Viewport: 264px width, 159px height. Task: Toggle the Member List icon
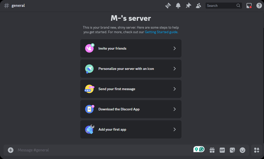pos(198,6)
